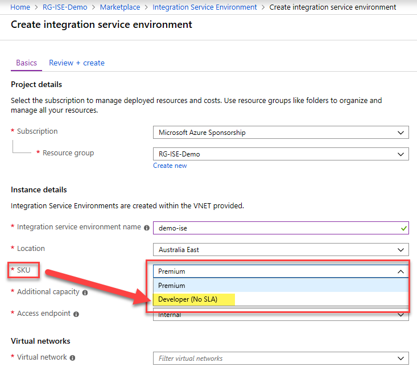Click the Create new resource group link
The height and width of the screenshot is (375, 417).
[x=170, y=166]
